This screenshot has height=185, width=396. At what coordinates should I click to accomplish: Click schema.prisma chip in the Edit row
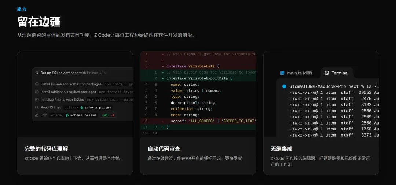click(81, 115)
